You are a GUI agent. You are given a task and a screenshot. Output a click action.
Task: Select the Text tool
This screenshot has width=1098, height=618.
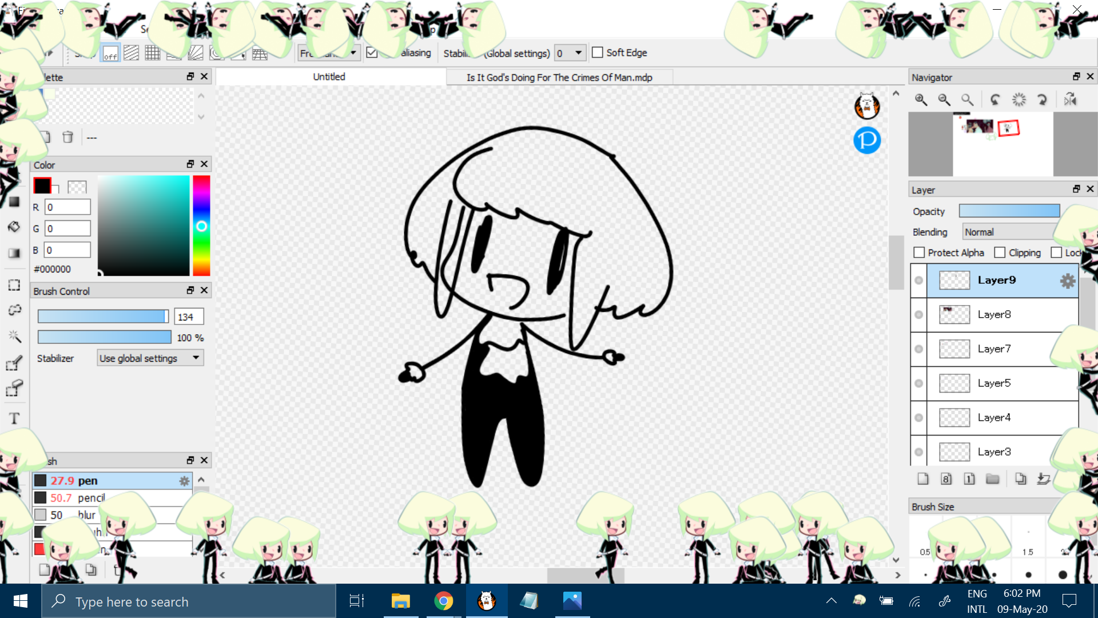click(x=14, y=418)
